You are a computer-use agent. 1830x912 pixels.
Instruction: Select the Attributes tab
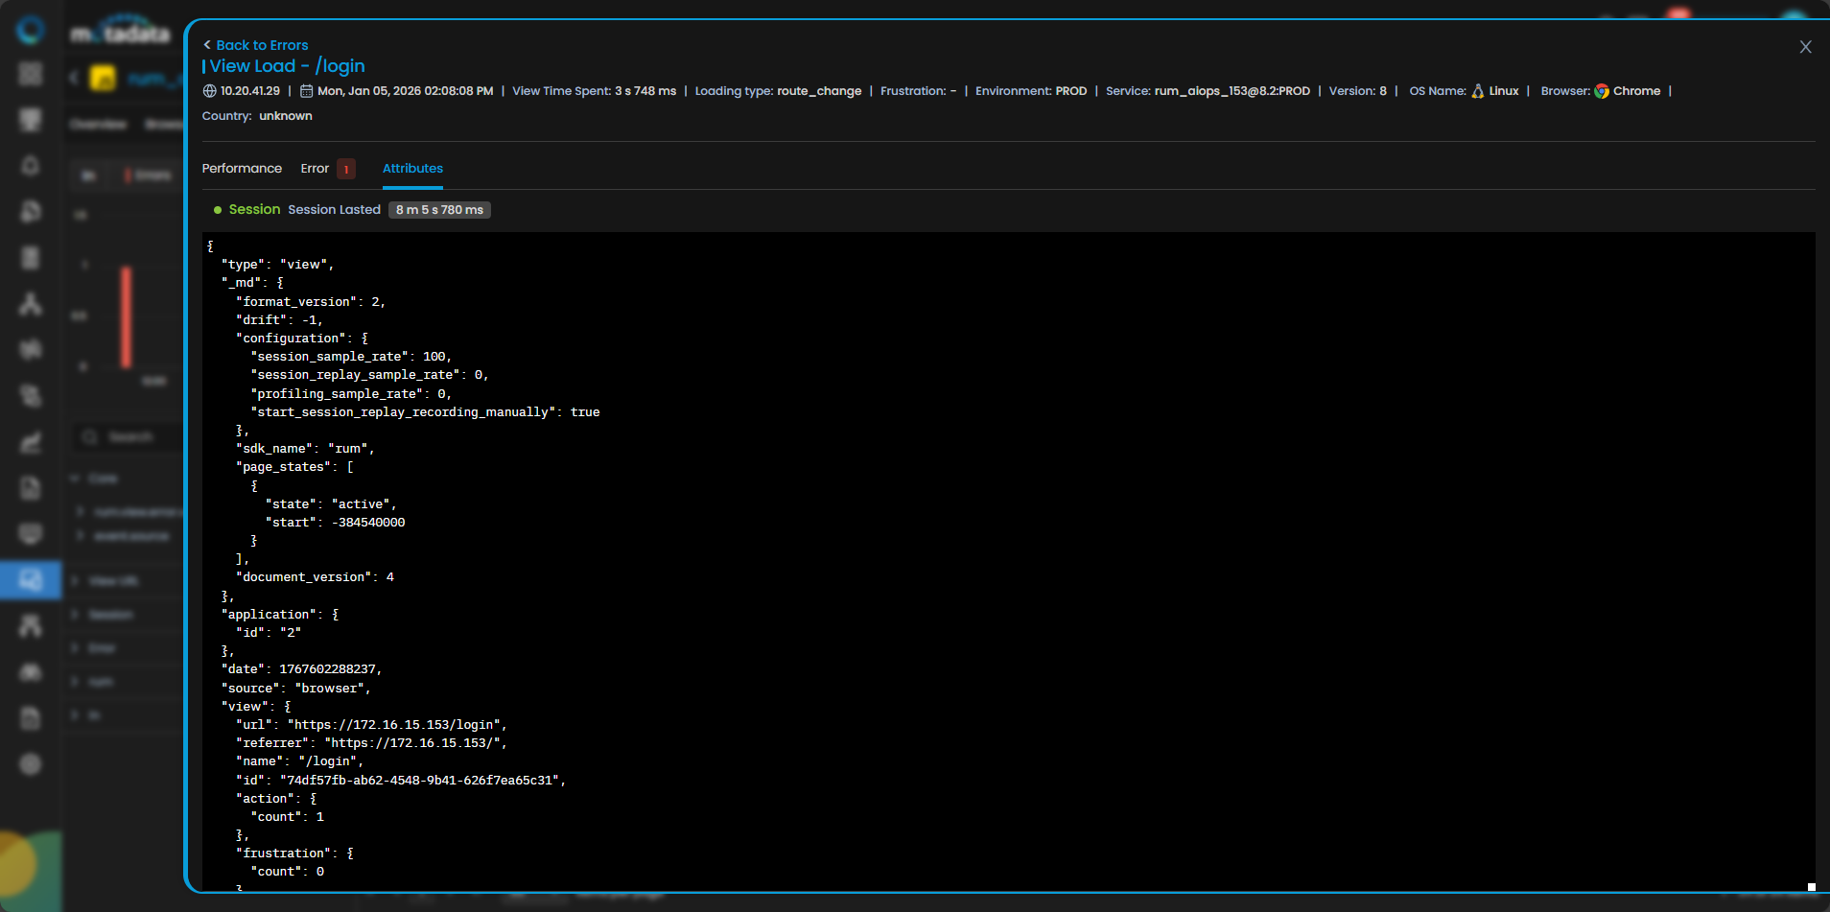pos(412,169)
